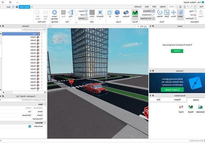The width and height of the screenshot is (205, 147).
Task: Toggle the Collisions option
Action: (x=149, y=11)
